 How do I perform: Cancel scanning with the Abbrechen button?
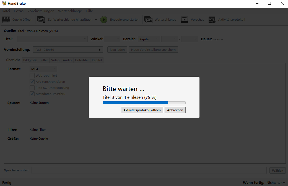(x=175, y=110)
